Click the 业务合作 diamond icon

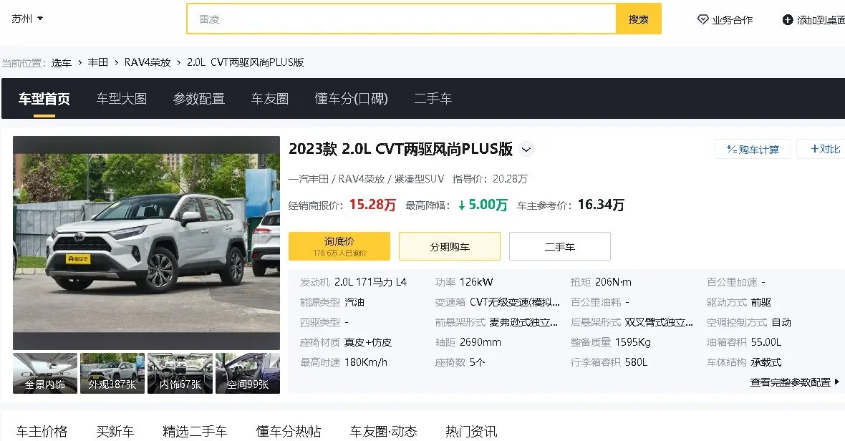click(702, 20)
